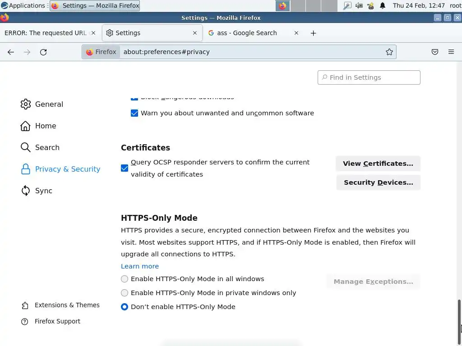462x346 pixels.
Task: Open the Learn more link
Action: click(x=140, y=266)
